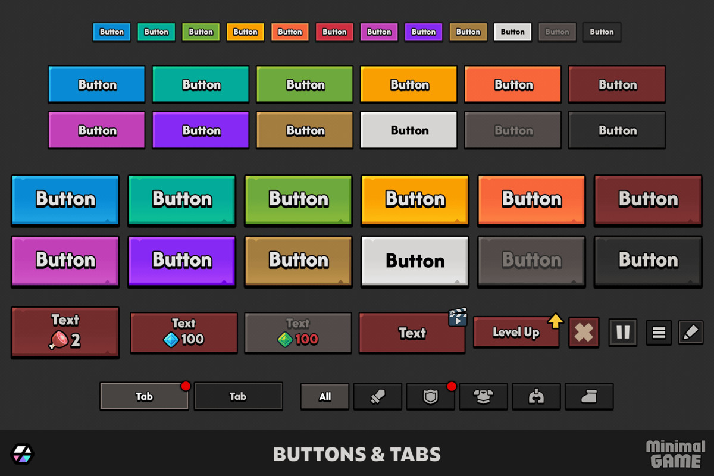Select the pencil edit icon button
The width and height of the screenshot is (714, 476).
pos(691,333)
